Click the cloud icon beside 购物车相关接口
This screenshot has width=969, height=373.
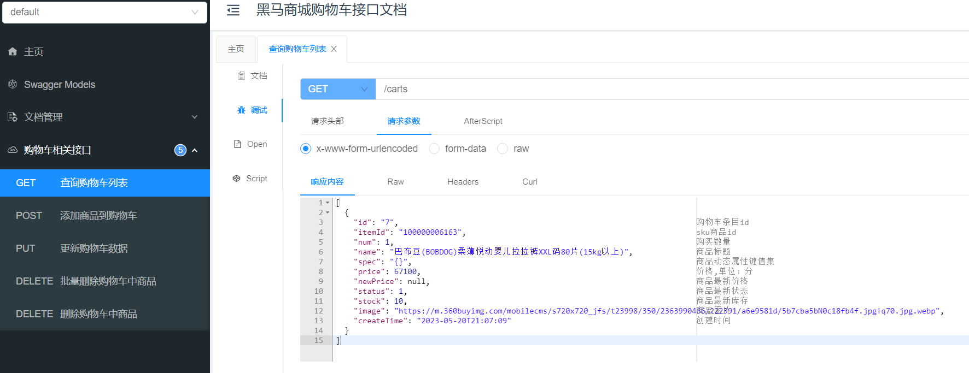pyautogui.click(x=13, y=150)
